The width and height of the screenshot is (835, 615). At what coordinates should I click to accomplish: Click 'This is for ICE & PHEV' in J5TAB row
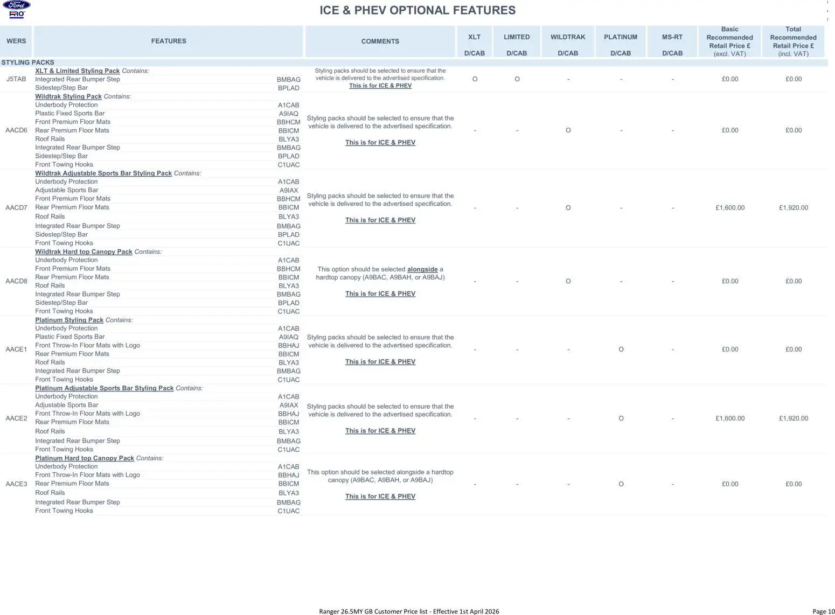coord(380,86)
